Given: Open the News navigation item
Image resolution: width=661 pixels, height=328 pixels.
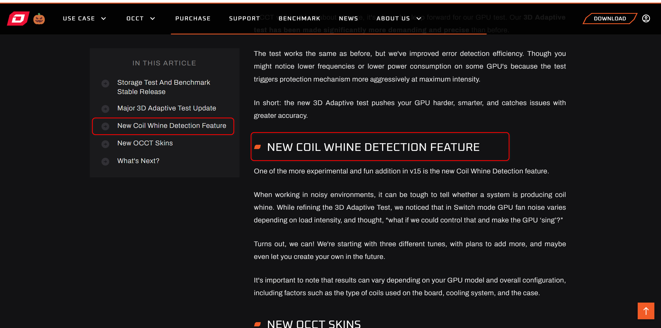Looking at the screenshot, I should click(348, 19).
